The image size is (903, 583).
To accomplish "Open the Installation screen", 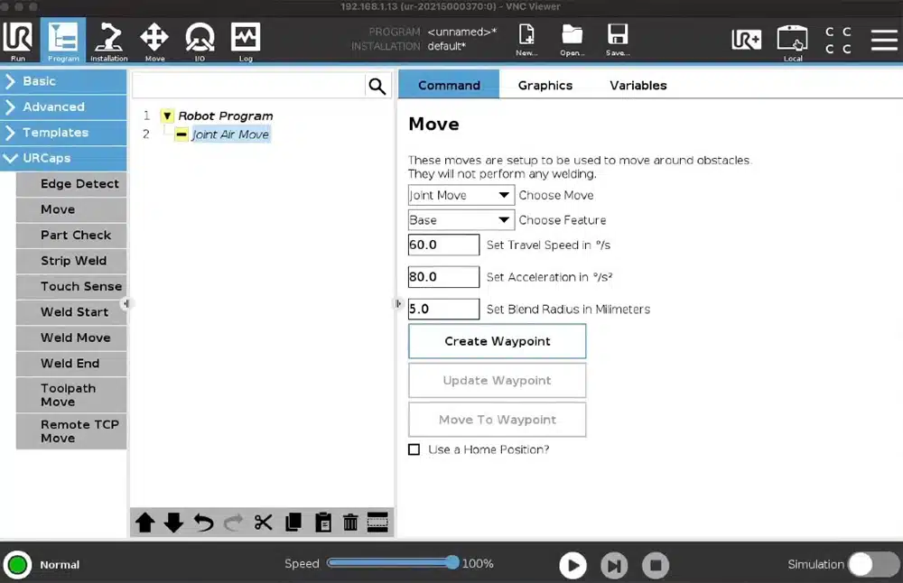I will [x=109, y=41].
